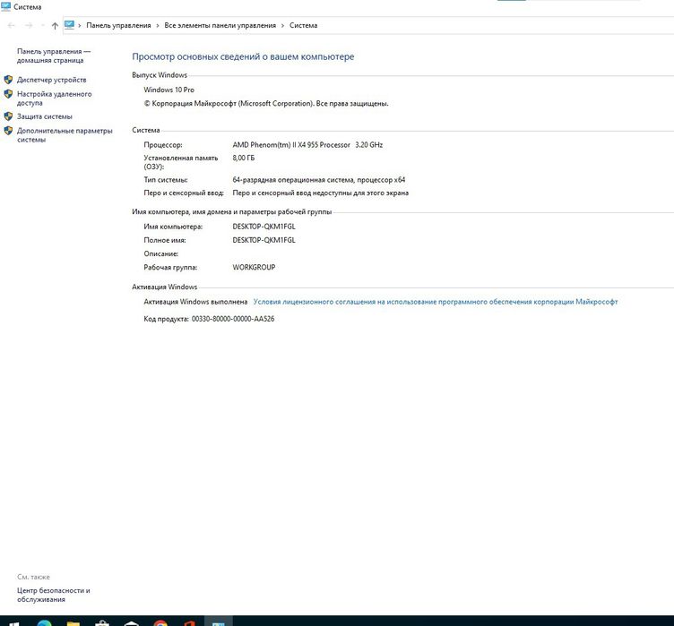Viewport: 674px width, 626px height.
Task: Open Microsoft license terms link
Action: (x=436, y=302)
